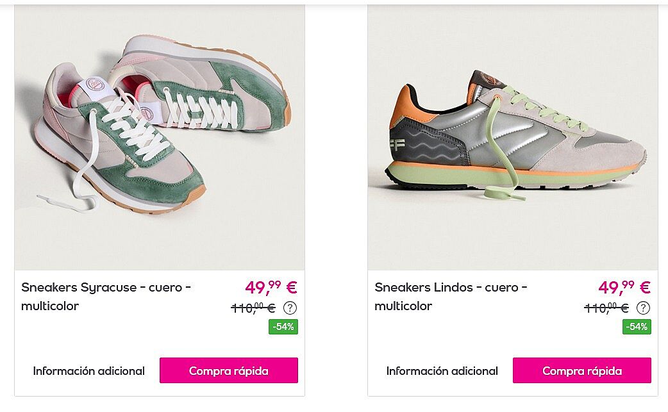Image resolution: width=668 pixels, height=412 pixels.
Task: Click the crossed-out 110,00 € Lindos price
Action: (x=606, y=308)
